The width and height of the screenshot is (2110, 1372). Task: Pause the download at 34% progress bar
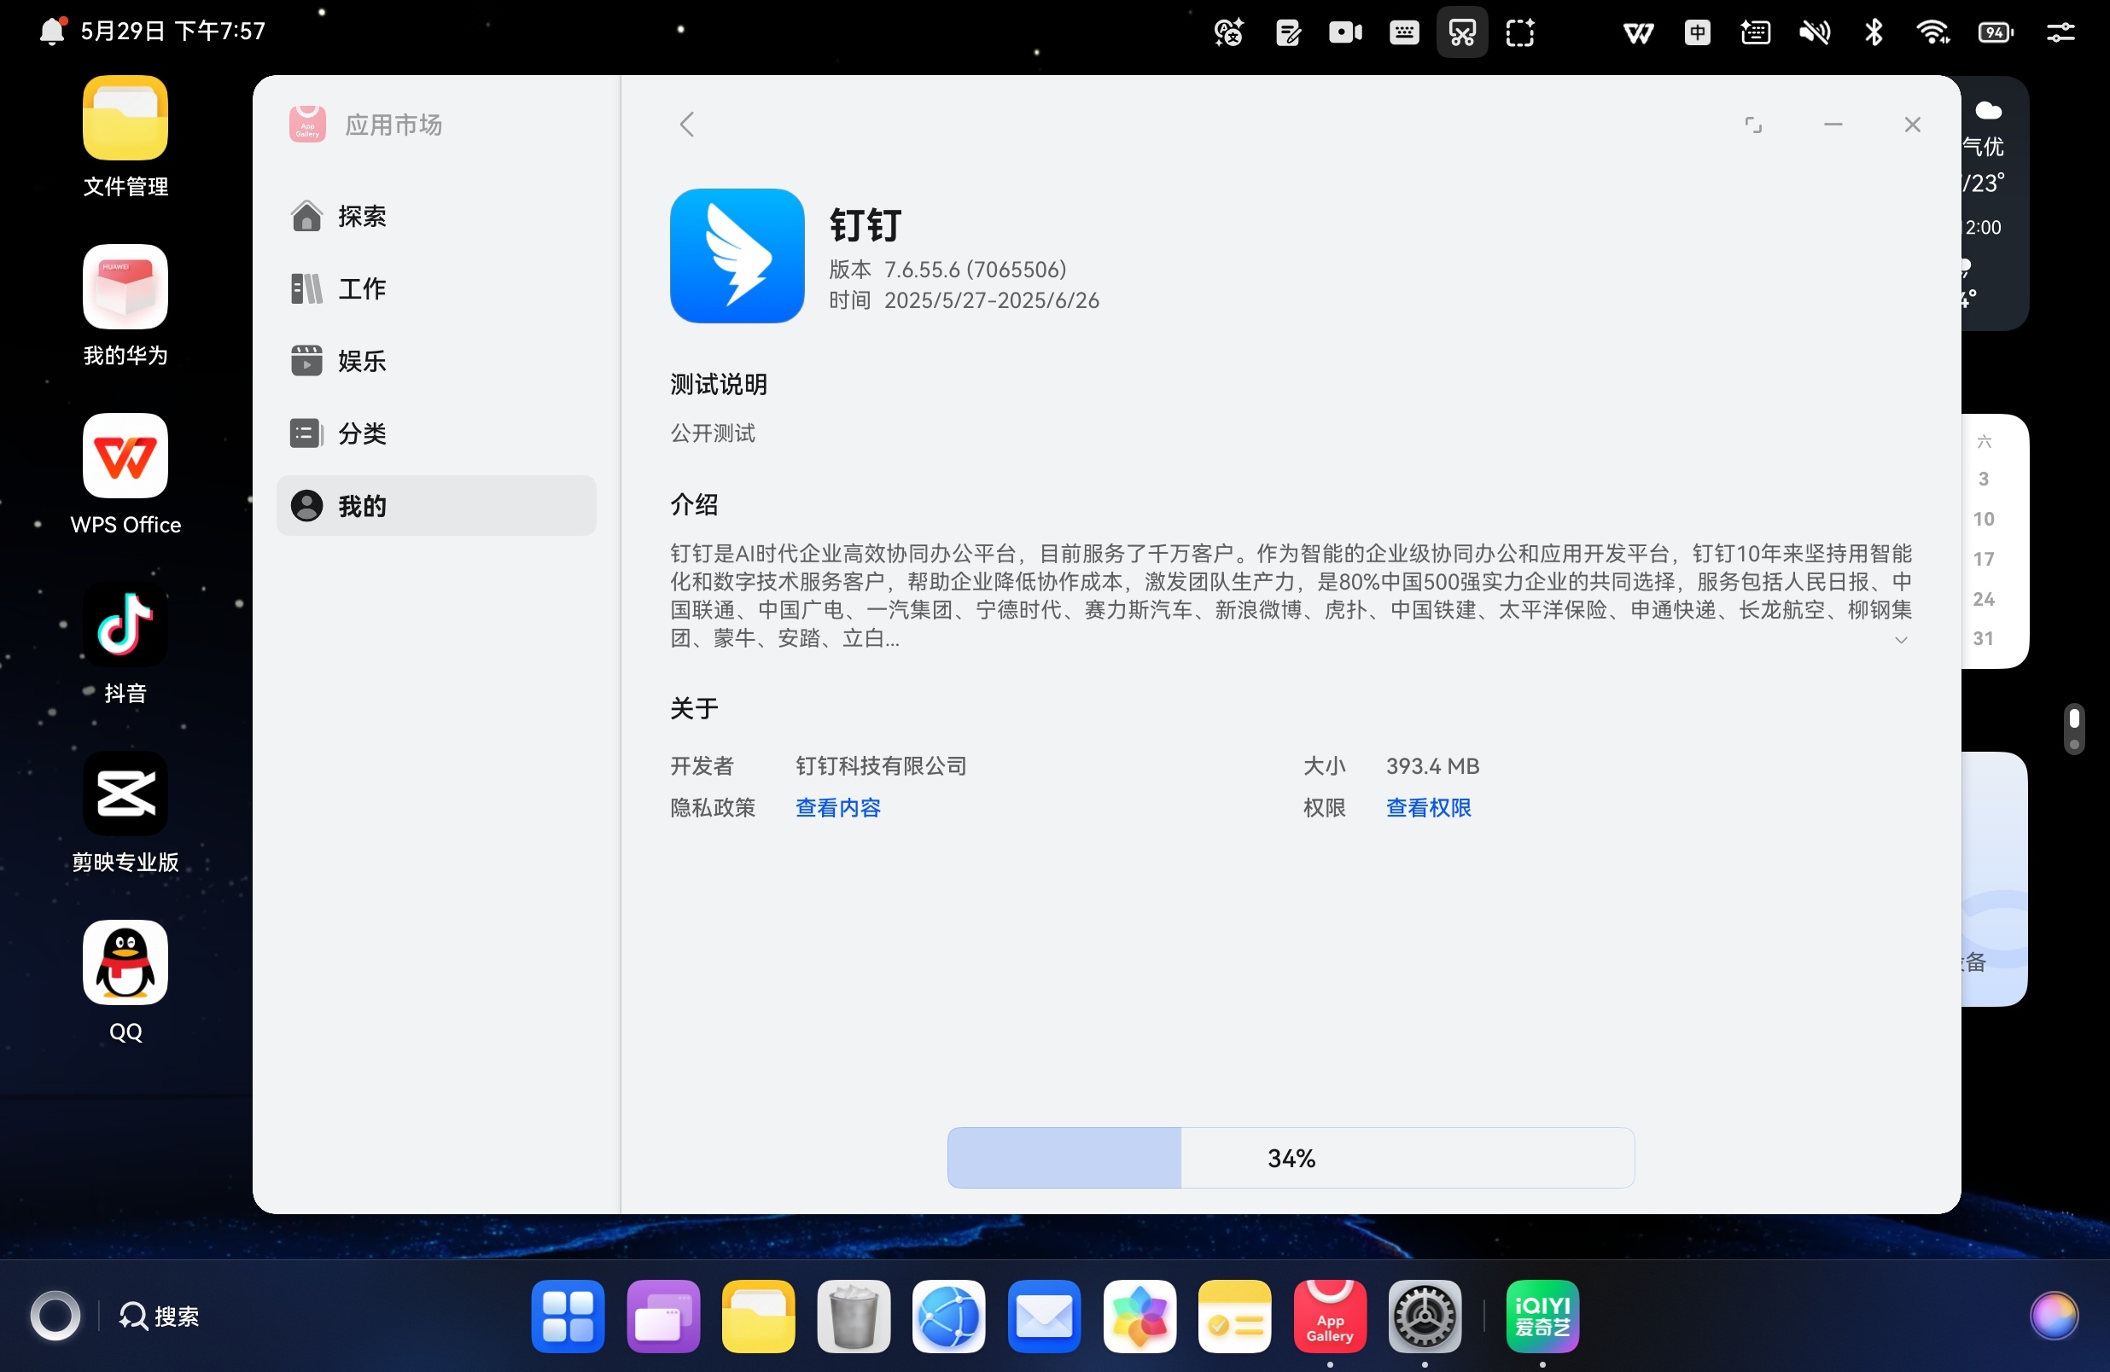(x=1291, y=1159)
